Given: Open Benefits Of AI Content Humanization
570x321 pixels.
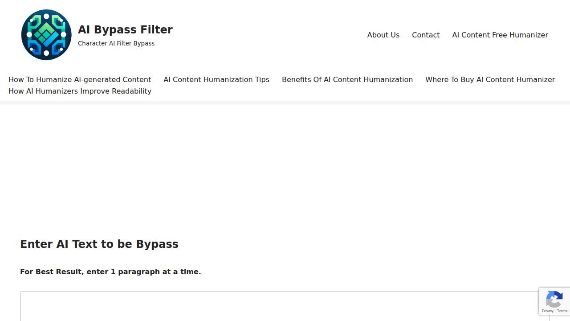Looking at the screenshot, I should (x=347, y=79).
